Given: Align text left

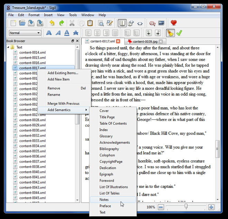Looking at the screenshot, I should pos(88,33).
